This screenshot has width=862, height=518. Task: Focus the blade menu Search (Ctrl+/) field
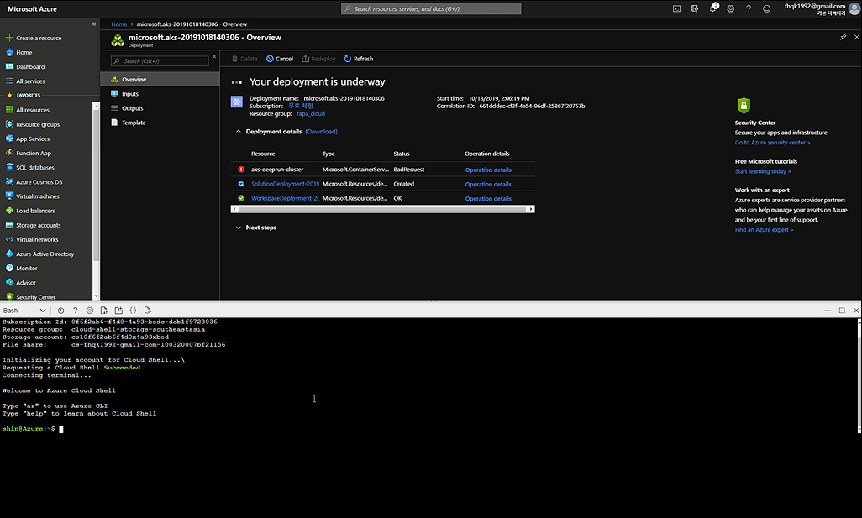tap(160, 61)
